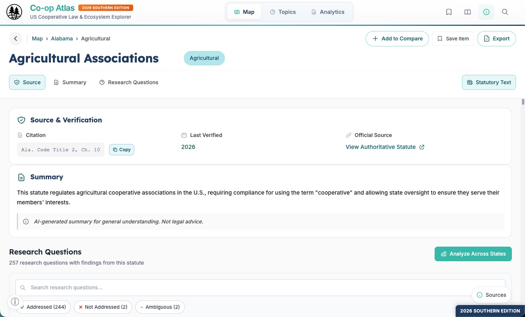Open search magnifier icon in header

click(x=505, y=12)
